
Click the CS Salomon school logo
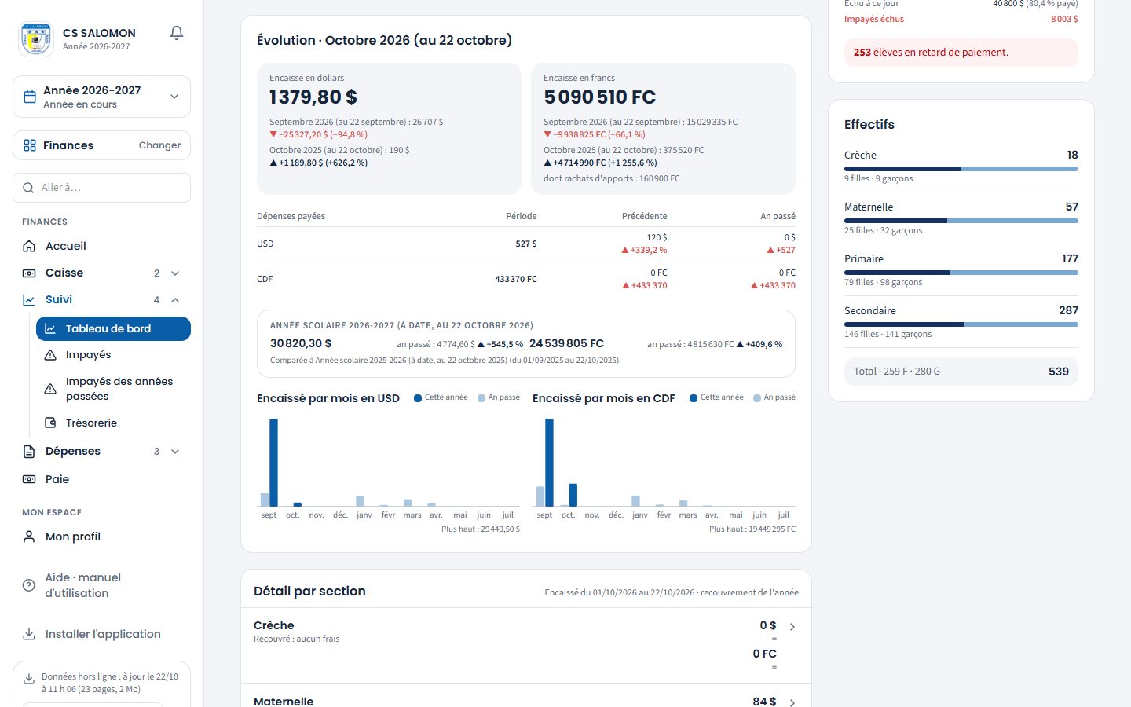[x=36, y=38]
